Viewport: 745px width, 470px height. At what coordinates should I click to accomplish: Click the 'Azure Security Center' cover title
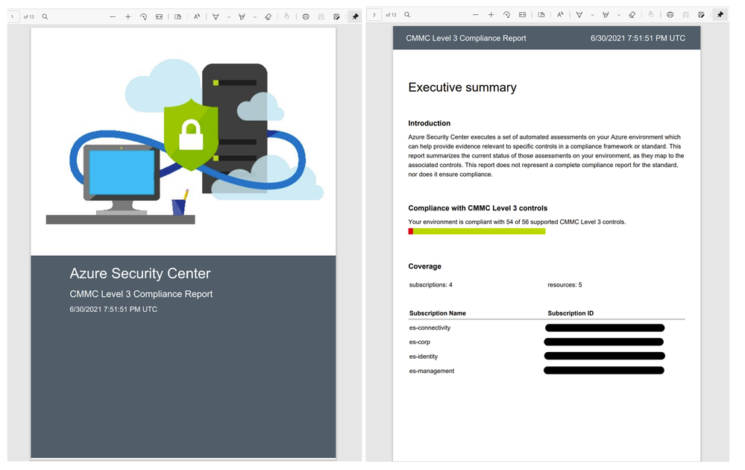[139, 273]
